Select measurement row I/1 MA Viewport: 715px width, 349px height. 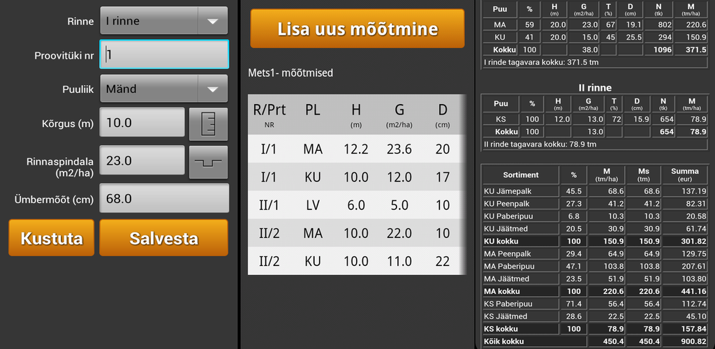click(357, 149)
